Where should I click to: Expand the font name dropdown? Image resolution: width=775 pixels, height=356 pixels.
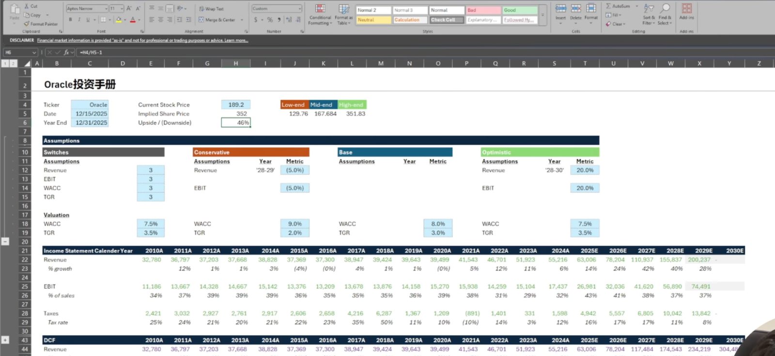pyautogui.click(x=106, y=9)
